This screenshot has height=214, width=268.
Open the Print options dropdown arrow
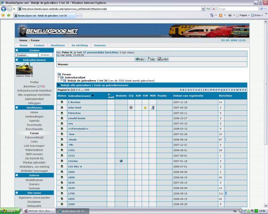tap(234, 15)
